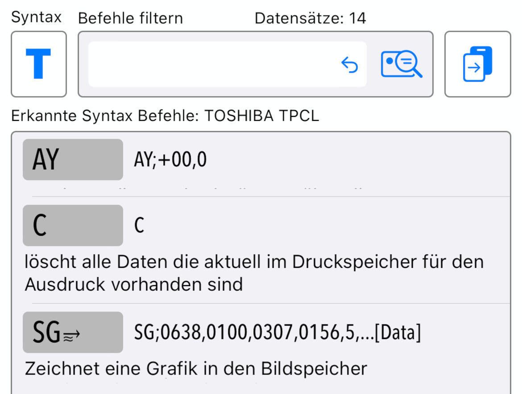Click the 'Erkannte Syntax Befehle' label

point(104,116)
